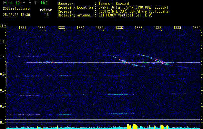Click time marker 1336
This screenshot has height=129, width=203.
pos(119,27)
